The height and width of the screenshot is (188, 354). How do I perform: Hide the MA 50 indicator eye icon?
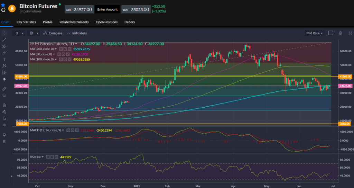[x=59, y=54]
